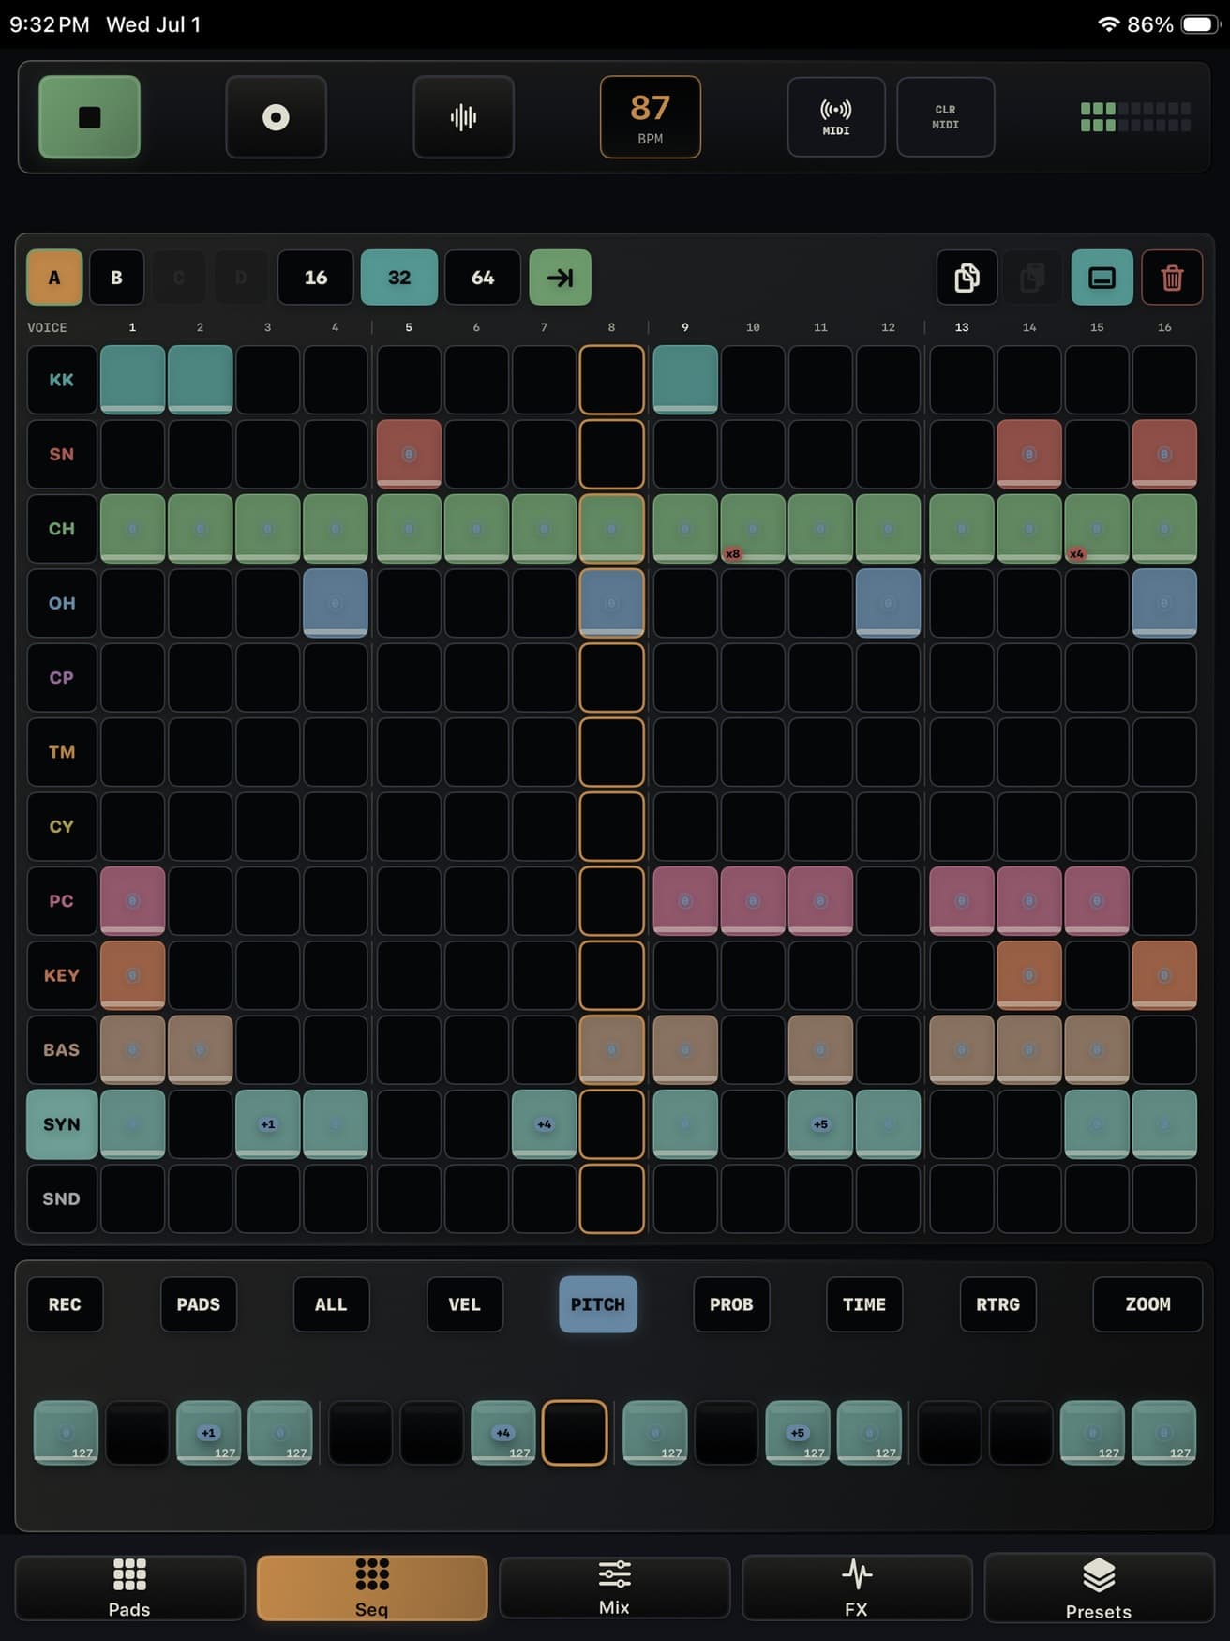Open the Pads tab
The image size is (1230, 1641).
[129, 1588]
